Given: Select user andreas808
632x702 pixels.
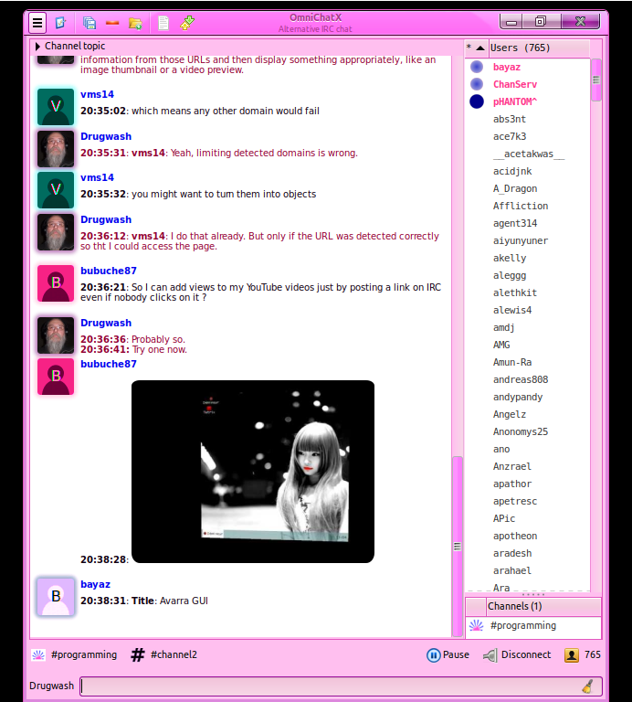Looking at the screenshot, I should point(521,379).
